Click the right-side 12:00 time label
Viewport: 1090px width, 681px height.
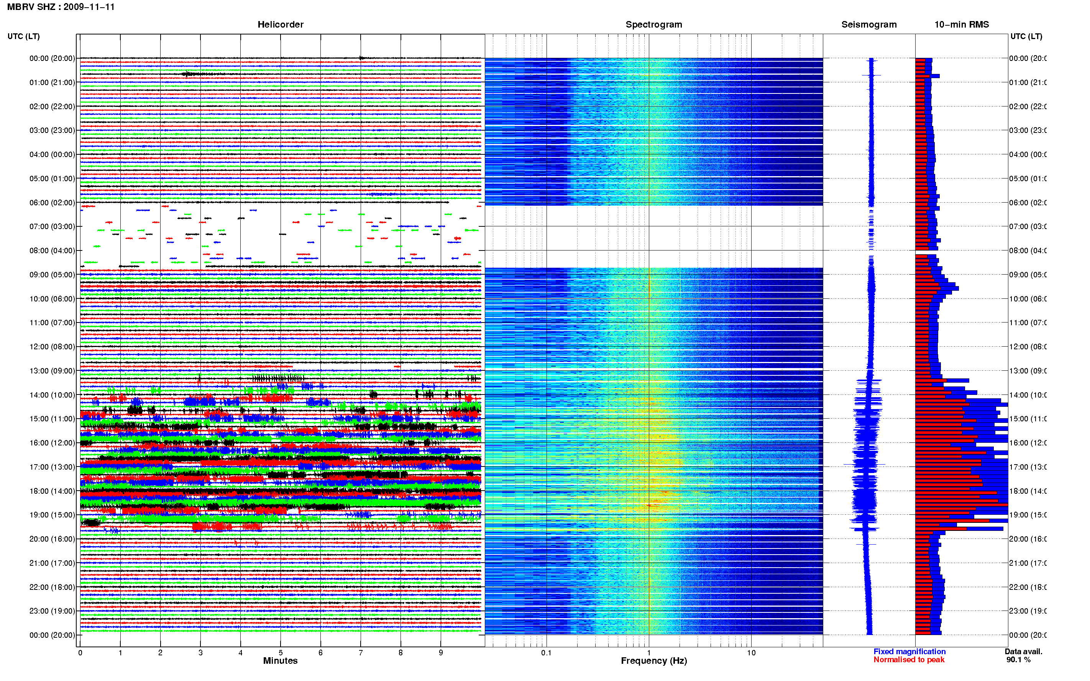(1028, 347)
